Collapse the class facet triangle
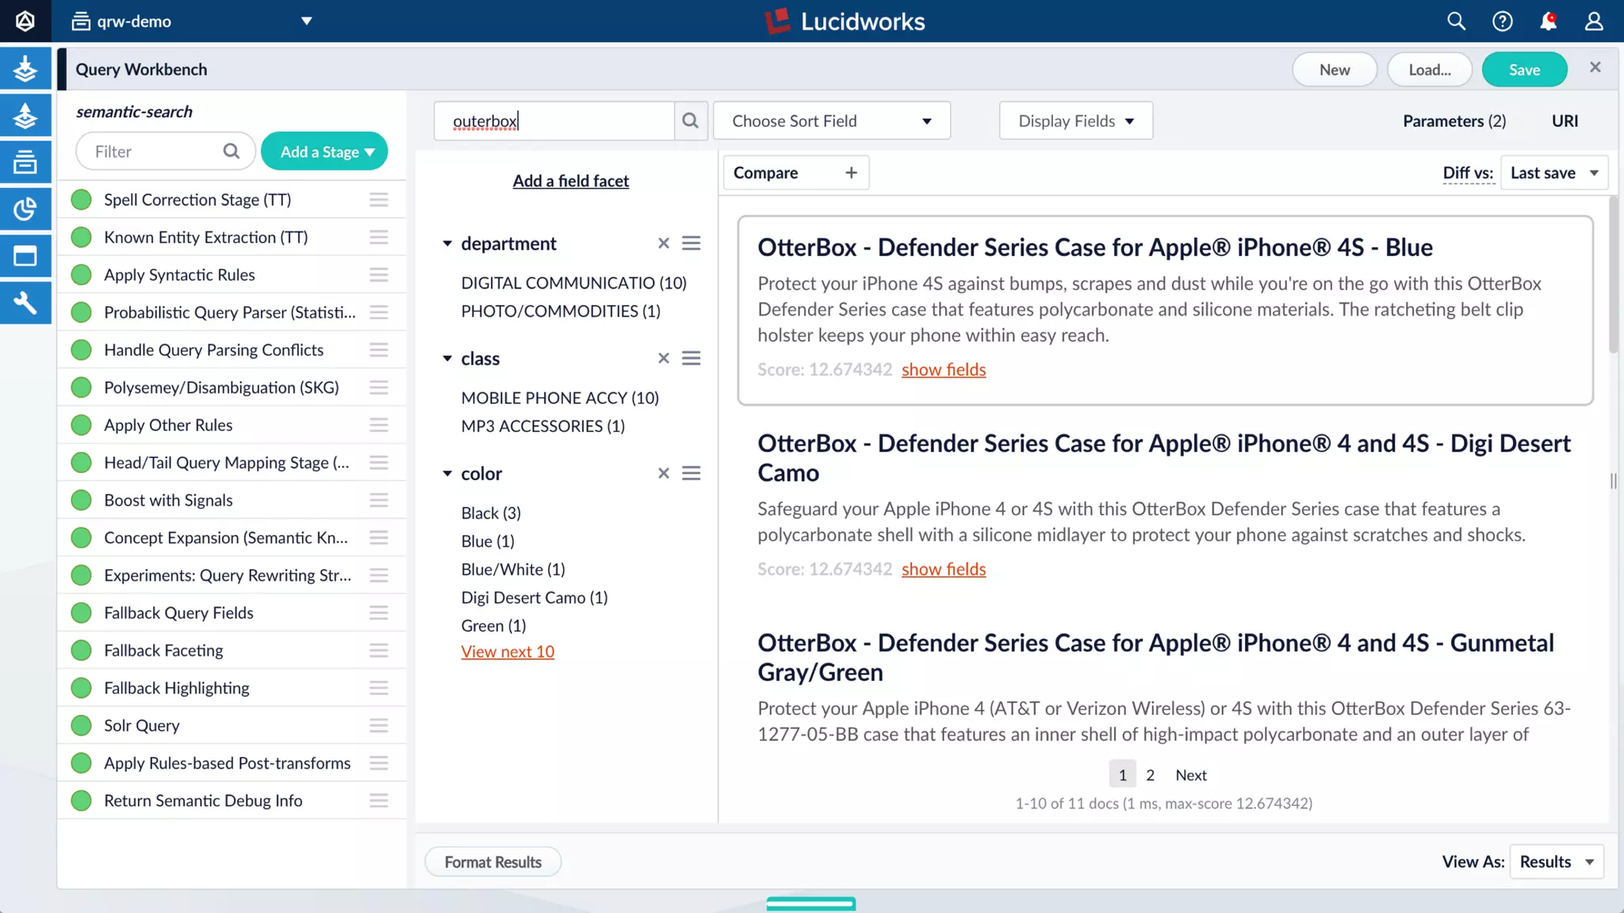Viewport: 1624px width, 913px height. tap(447, 358)
